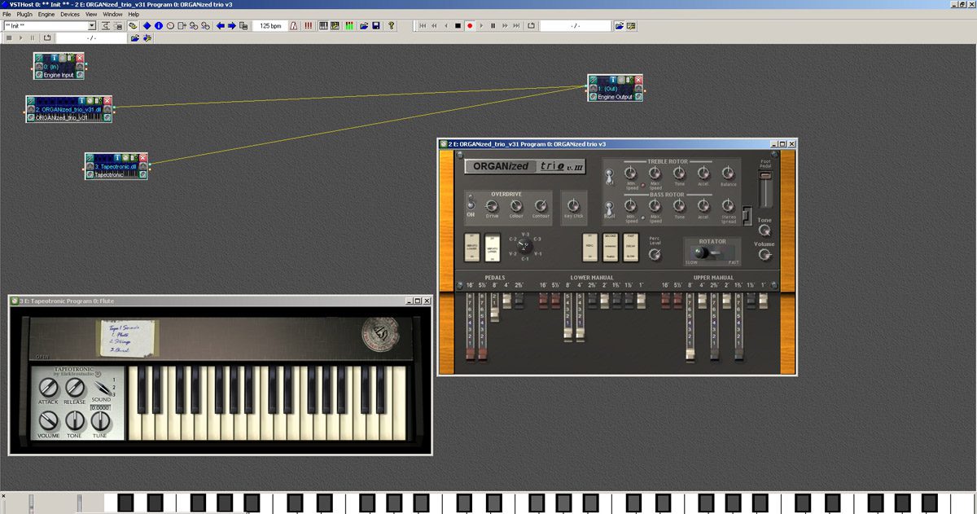Open the Window menu

[113, 15]
